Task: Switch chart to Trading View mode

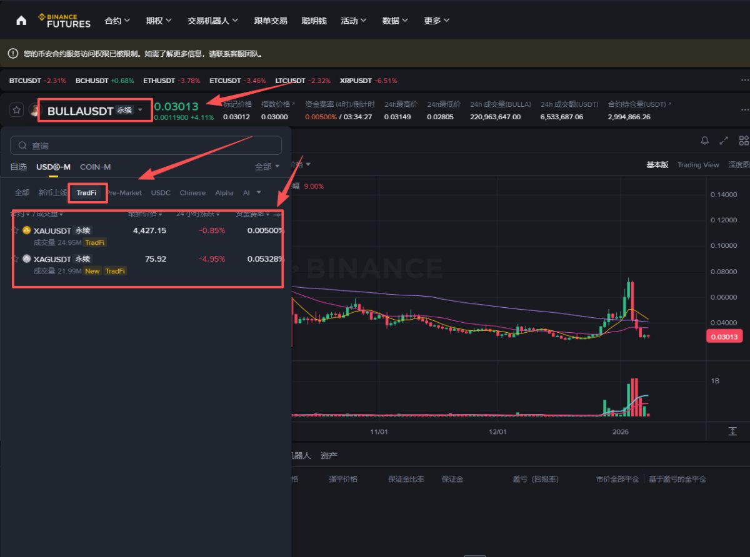Action: coord(698,164)
